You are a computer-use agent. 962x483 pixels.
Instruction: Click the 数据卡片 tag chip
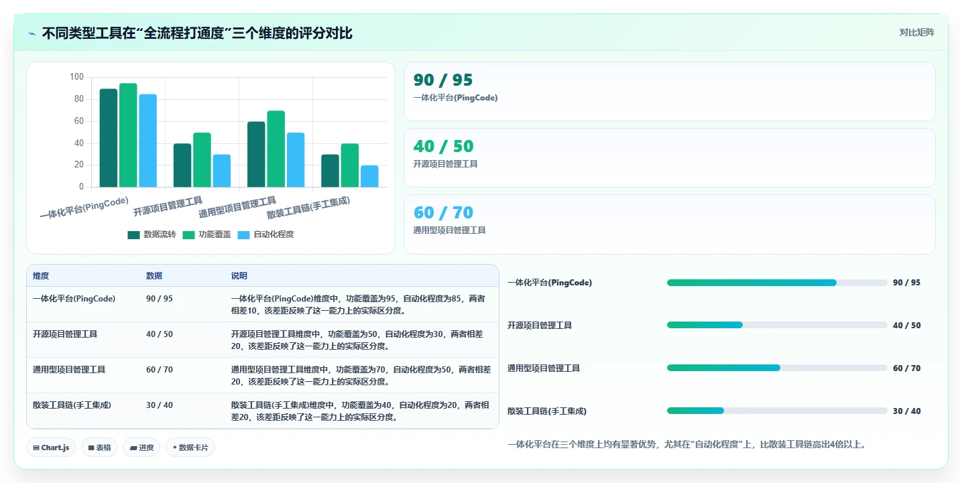190,447
